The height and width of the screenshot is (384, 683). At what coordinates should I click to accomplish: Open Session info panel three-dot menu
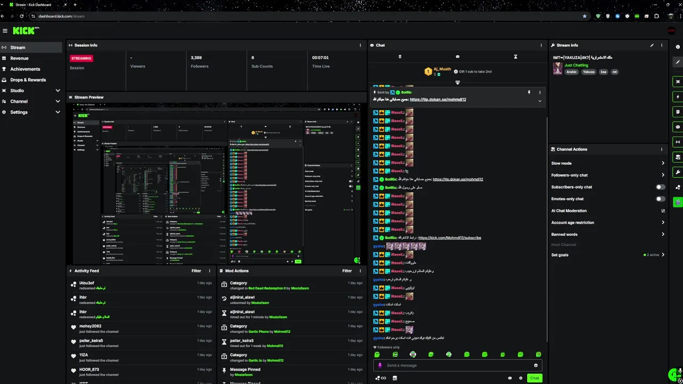pos(360,45)
